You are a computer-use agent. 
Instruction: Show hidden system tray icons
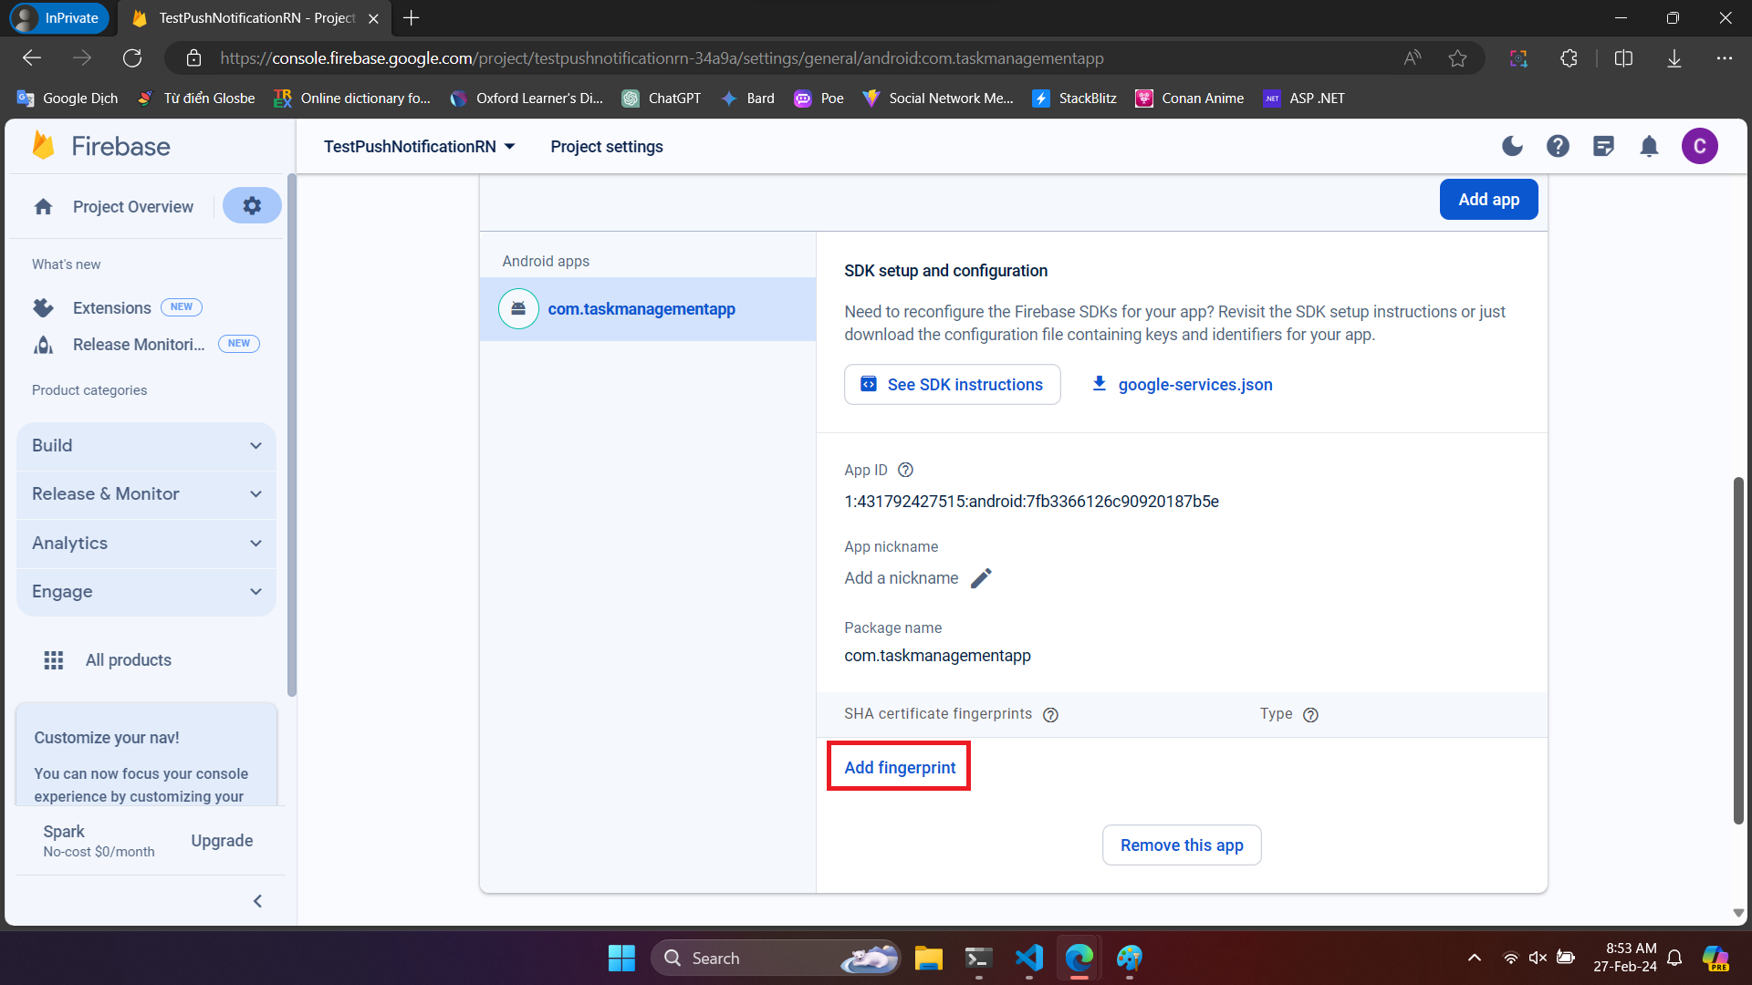click(1475, 959)
